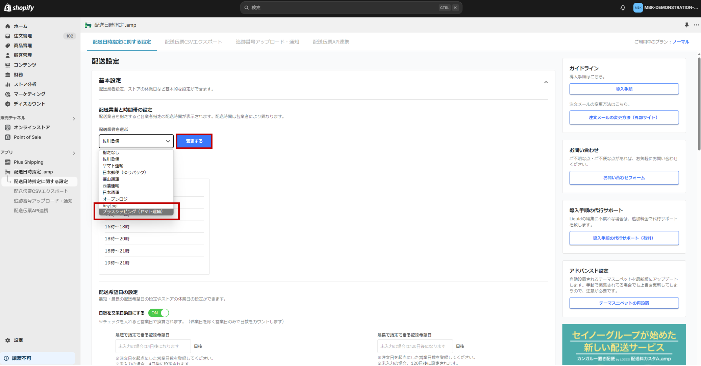Click the Shopify logo

click(x=19, y=7)
